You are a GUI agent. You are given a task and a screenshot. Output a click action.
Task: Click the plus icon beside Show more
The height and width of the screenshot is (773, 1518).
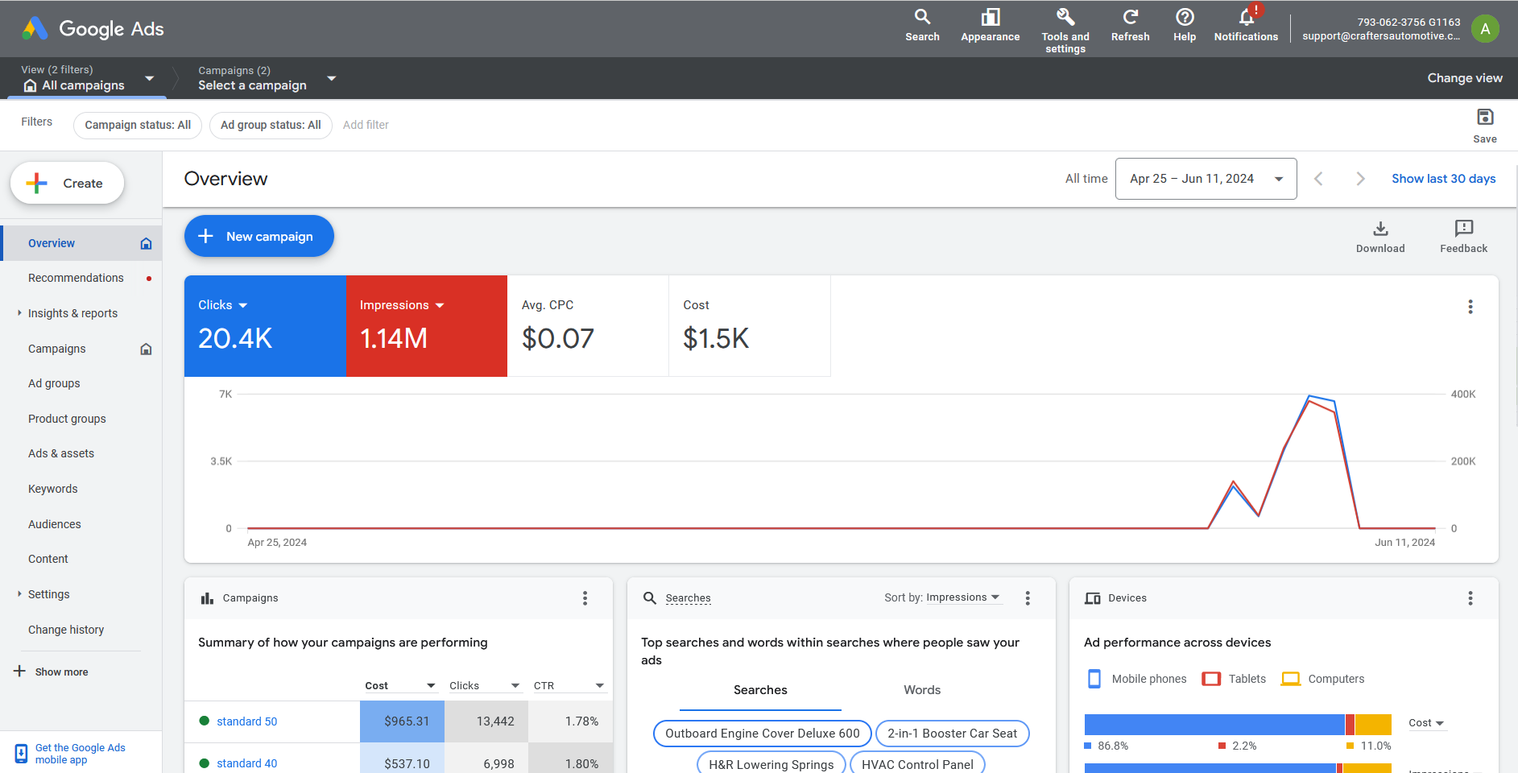coord(19,672)
